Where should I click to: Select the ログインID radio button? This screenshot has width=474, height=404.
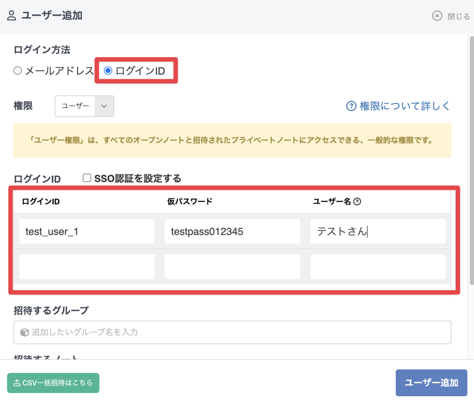pyautogui.click(x=108, y=71)
